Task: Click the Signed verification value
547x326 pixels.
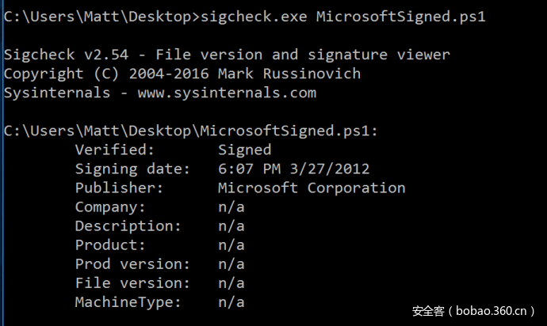Action: click(244, 150)
